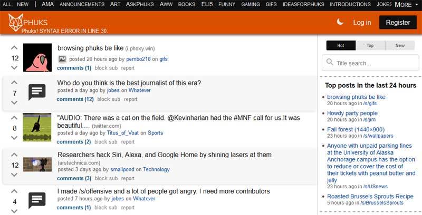Visit /s/BrusselsSprouts from the sidebar

[382, 203]
